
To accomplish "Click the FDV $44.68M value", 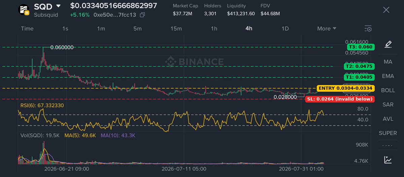I will tap(270, 13).
